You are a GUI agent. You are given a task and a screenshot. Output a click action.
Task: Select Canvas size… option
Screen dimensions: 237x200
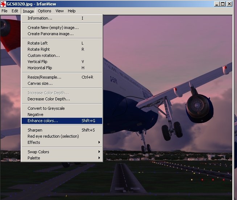pos(40,83)
